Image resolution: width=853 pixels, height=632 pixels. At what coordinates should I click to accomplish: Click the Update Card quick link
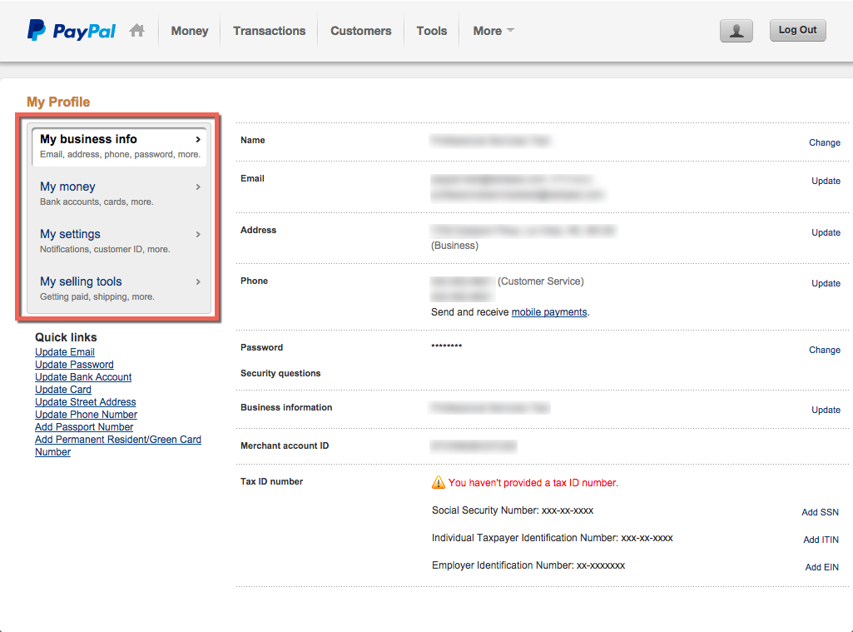pyautogui.click(x=63, y=390)
